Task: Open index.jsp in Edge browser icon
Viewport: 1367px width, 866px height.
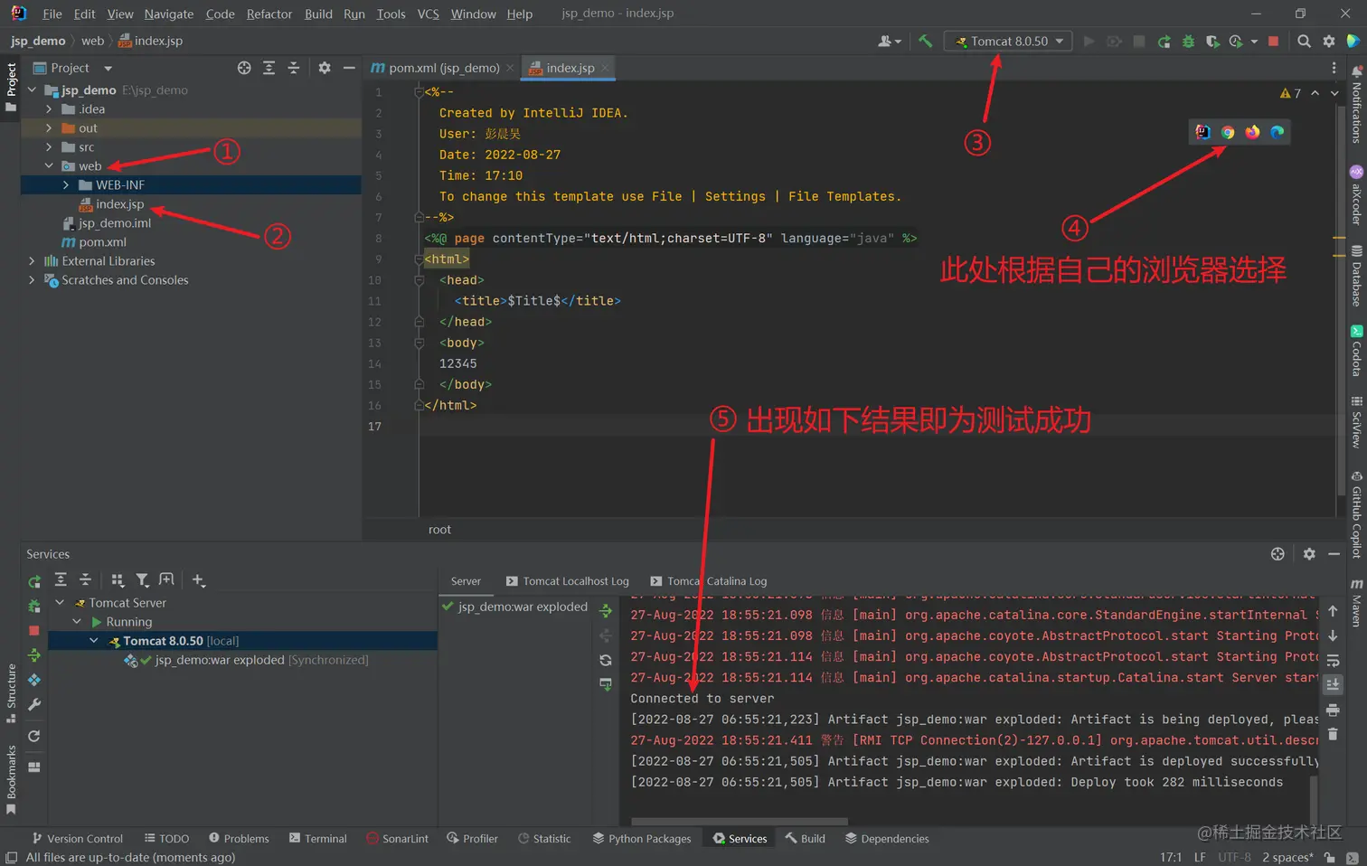Action: (x=1277, y=132)
